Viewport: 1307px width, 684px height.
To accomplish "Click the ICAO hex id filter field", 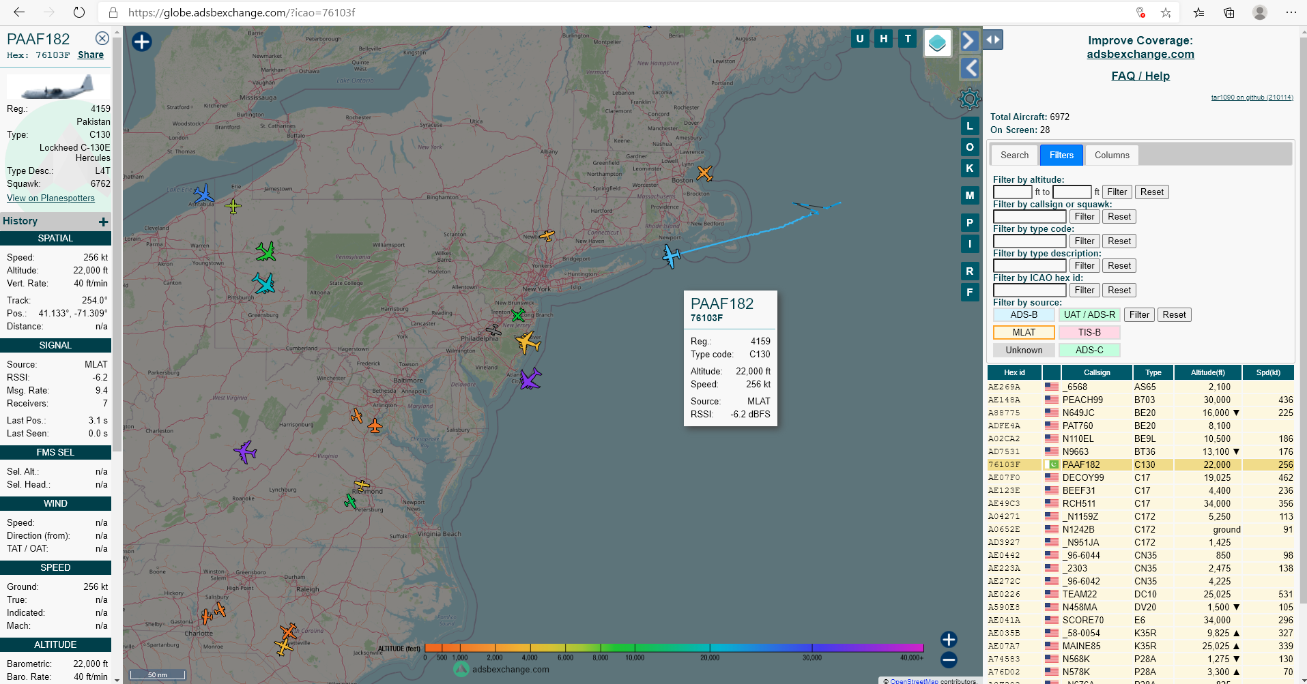I will [x=1029, y=291].
